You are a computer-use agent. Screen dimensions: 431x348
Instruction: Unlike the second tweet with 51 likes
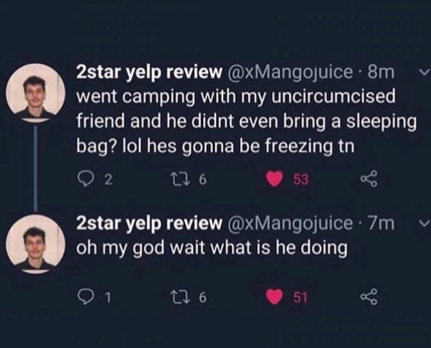click(x=275, y=297)
